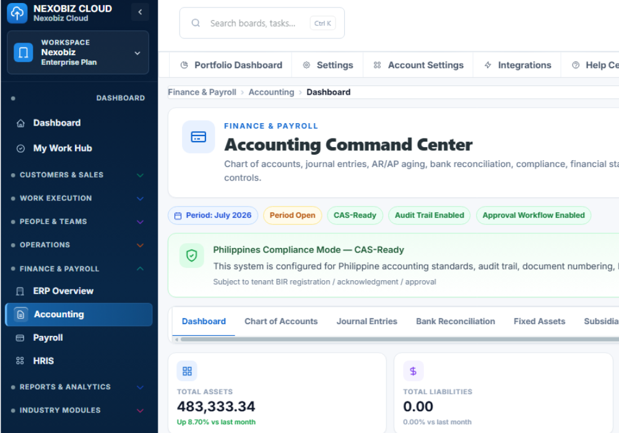The width and height of the screenshot is (619, 433).
Task: Click the Up 8.70% vs last month text
Action: click(x=216, y=422)
